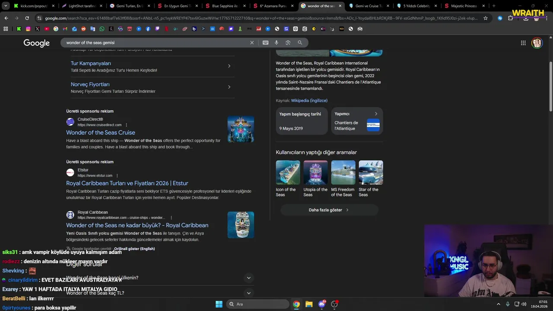The image size is (553, 311).
Task: Open File Explorer from taskbar
Action: 309,304
